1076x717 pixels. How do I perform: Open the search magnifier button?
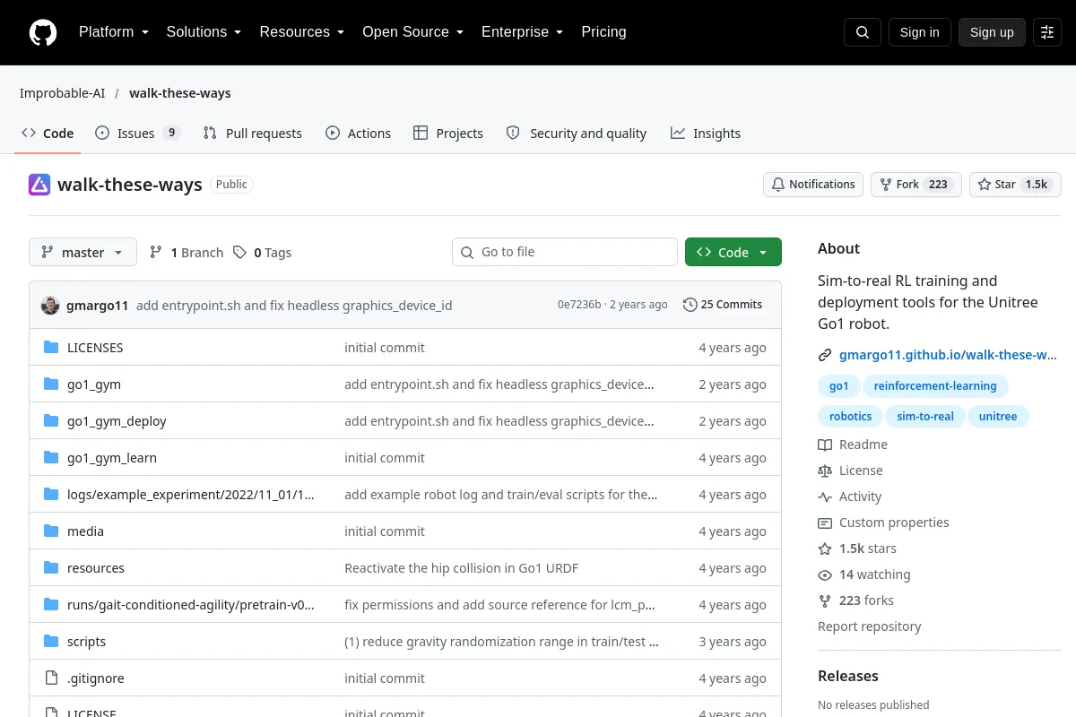click(863, 32)
